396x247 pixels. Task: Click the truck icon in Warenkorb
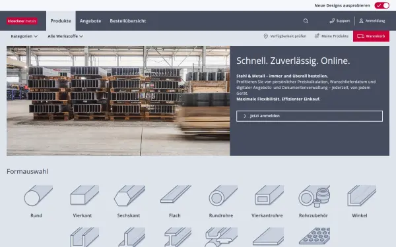(360, 36)
